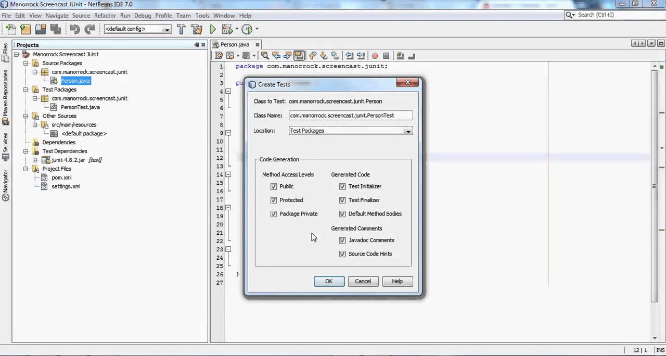Click the Profile Project clock icon

click(247, 30)
